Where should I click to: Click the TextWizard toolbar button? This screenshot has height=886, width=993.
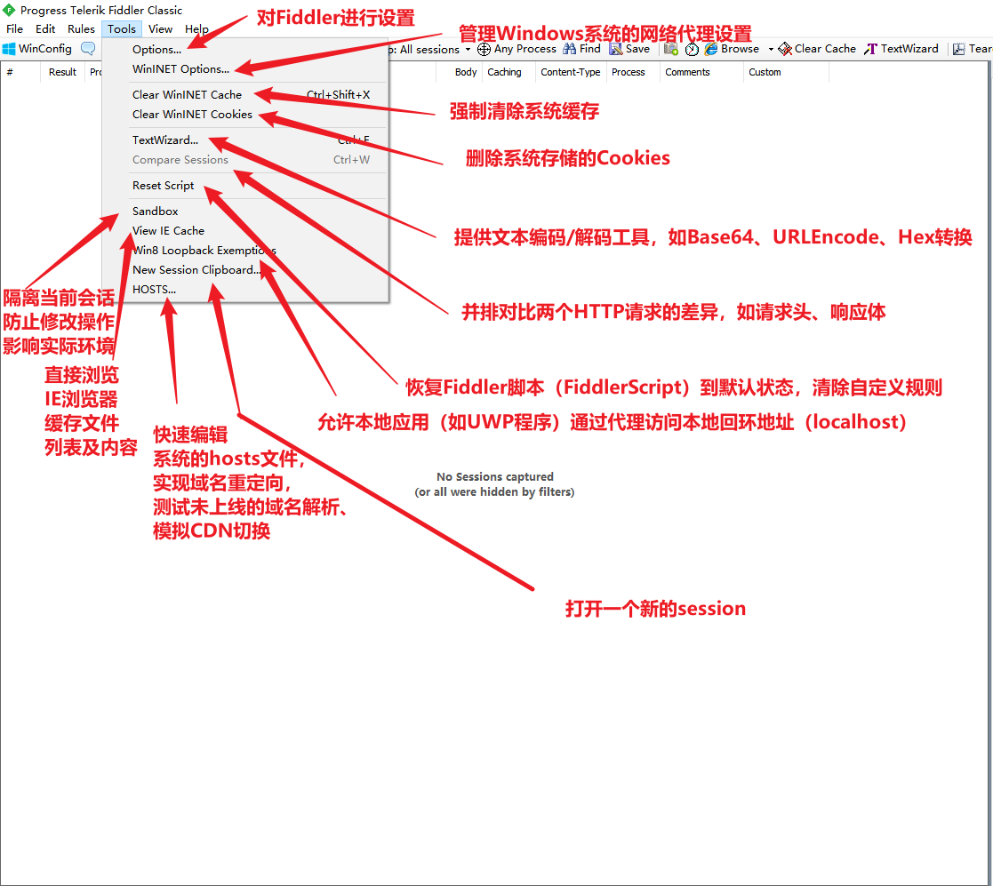tap(901, 49)
